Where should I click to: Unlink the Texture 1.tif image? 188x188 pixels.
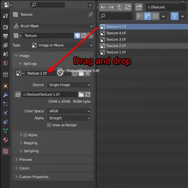coord(88,73)
